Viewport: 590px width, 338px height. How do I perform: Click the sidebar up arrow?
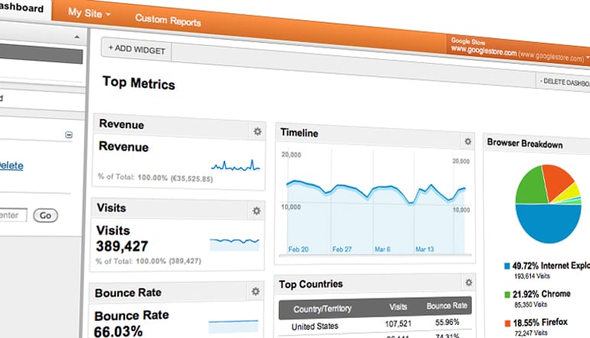[76, 36]
